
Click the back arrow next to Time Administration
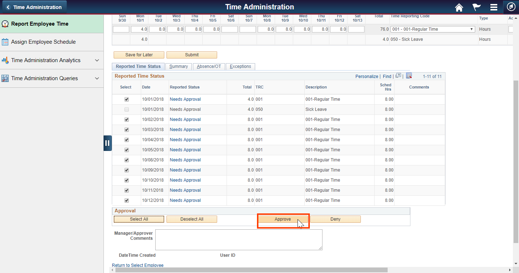tap(8, 6)
